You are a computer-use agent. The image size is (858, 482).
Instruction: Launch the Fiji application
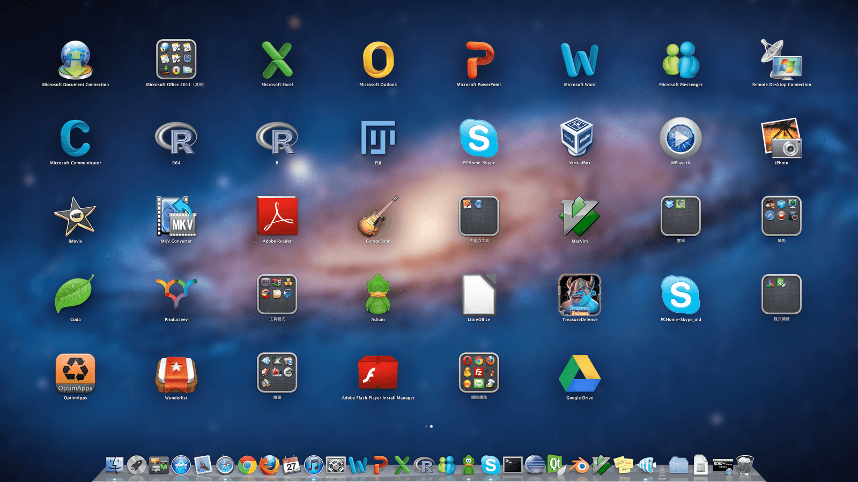(x=378, y=138)
